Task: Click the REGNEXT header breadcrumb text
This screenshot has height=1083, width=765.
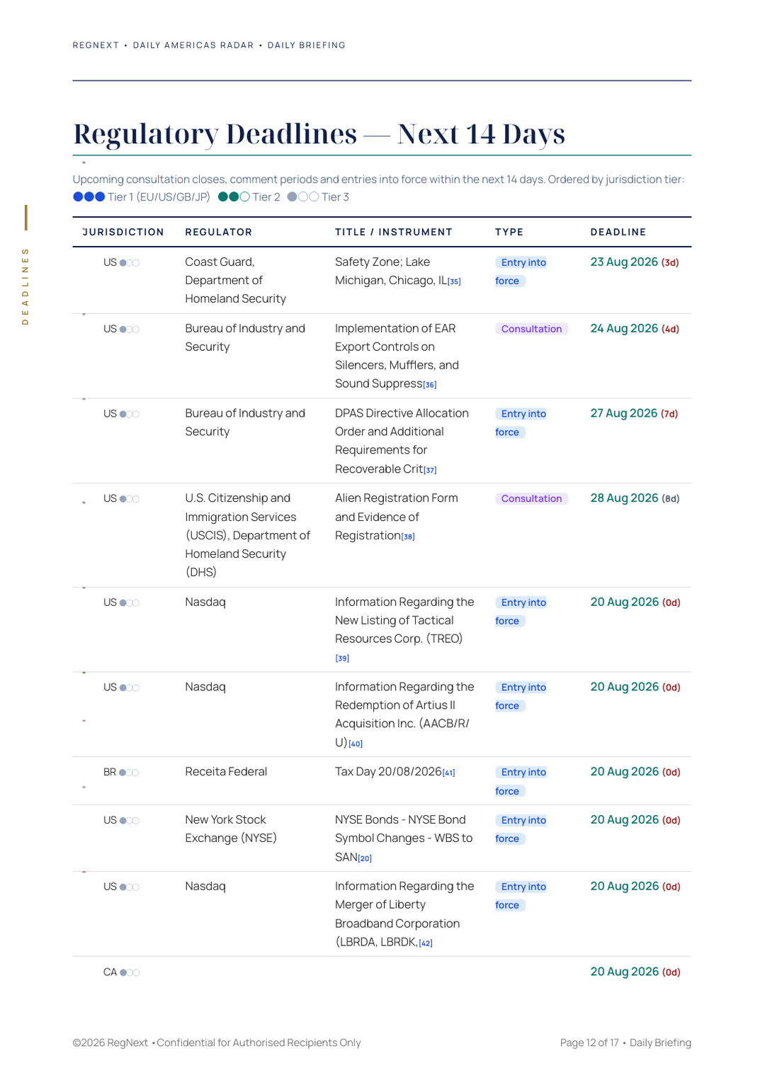Action: pos(96,45)
